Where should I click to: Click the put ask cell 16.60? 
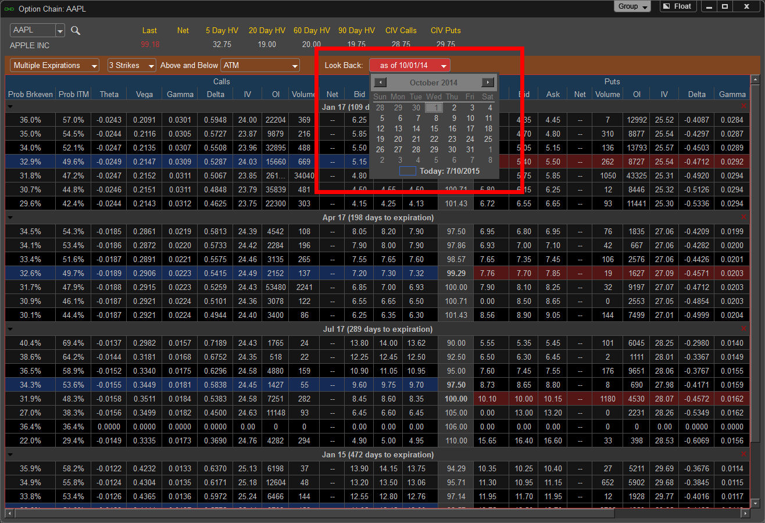pyautogui.click(x=553, y=440)
